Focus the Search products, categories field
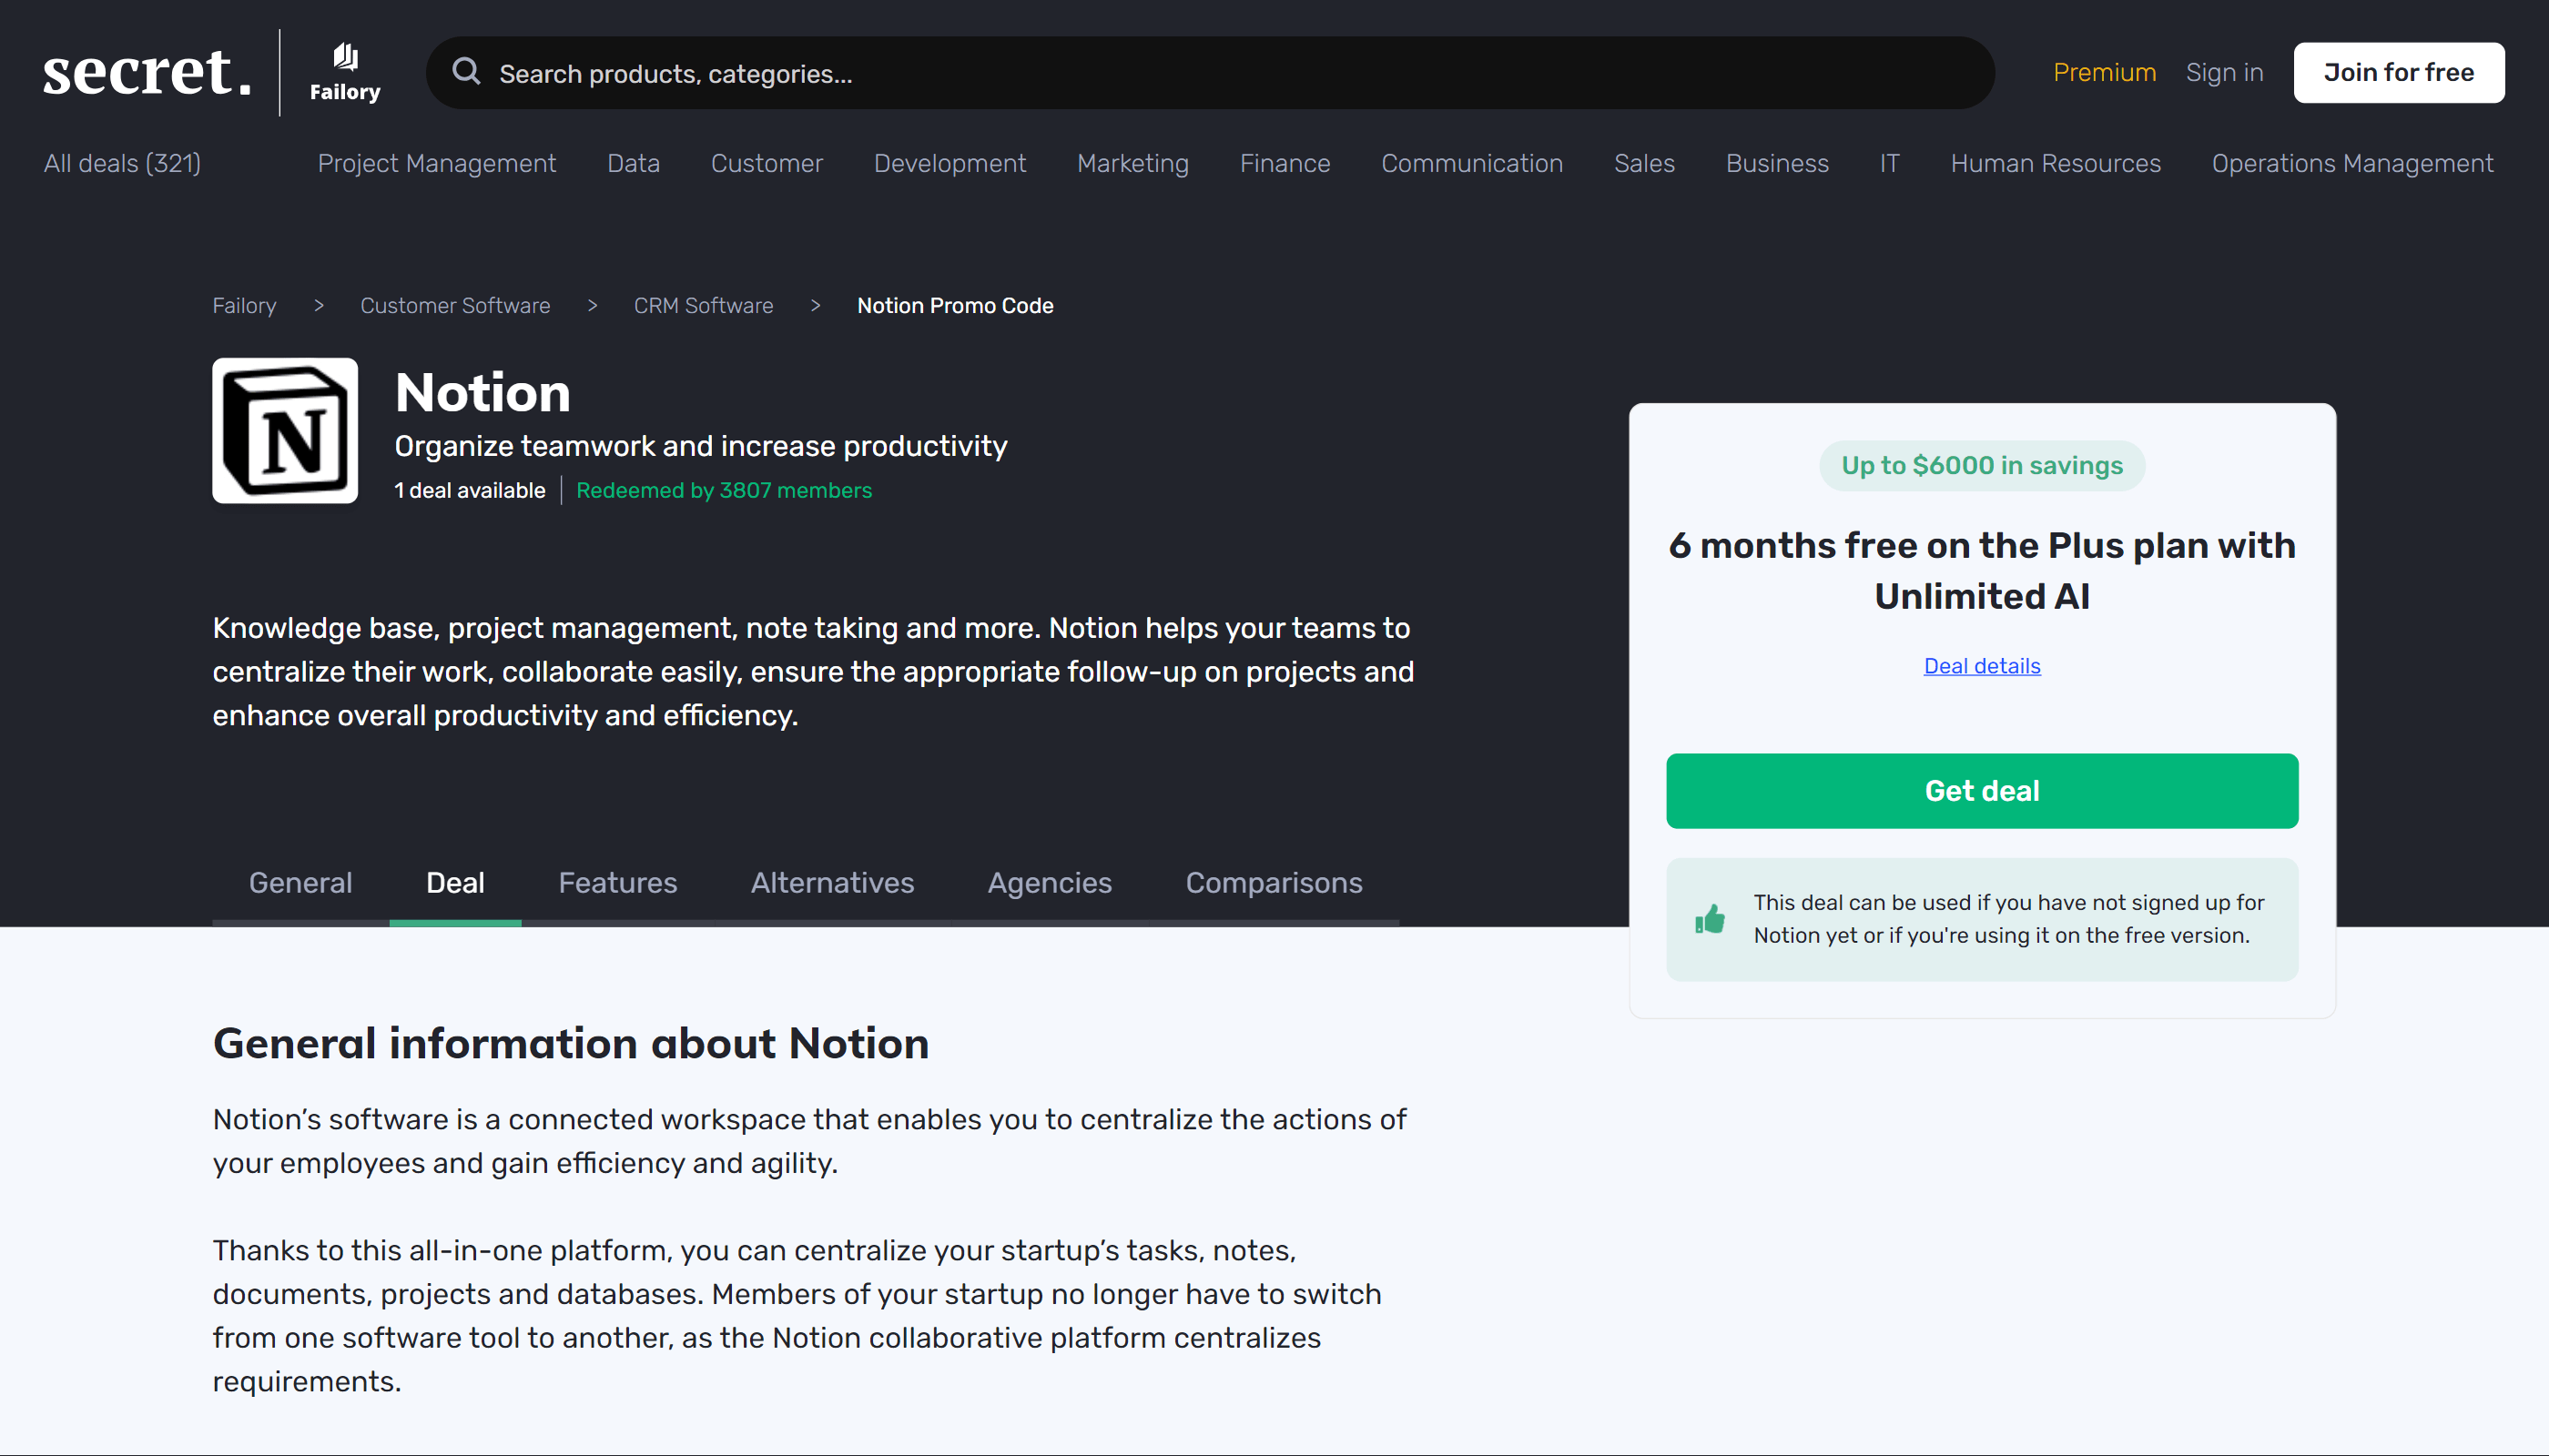This screenshot has height=1456, width=2549. tap(1211, 73)
